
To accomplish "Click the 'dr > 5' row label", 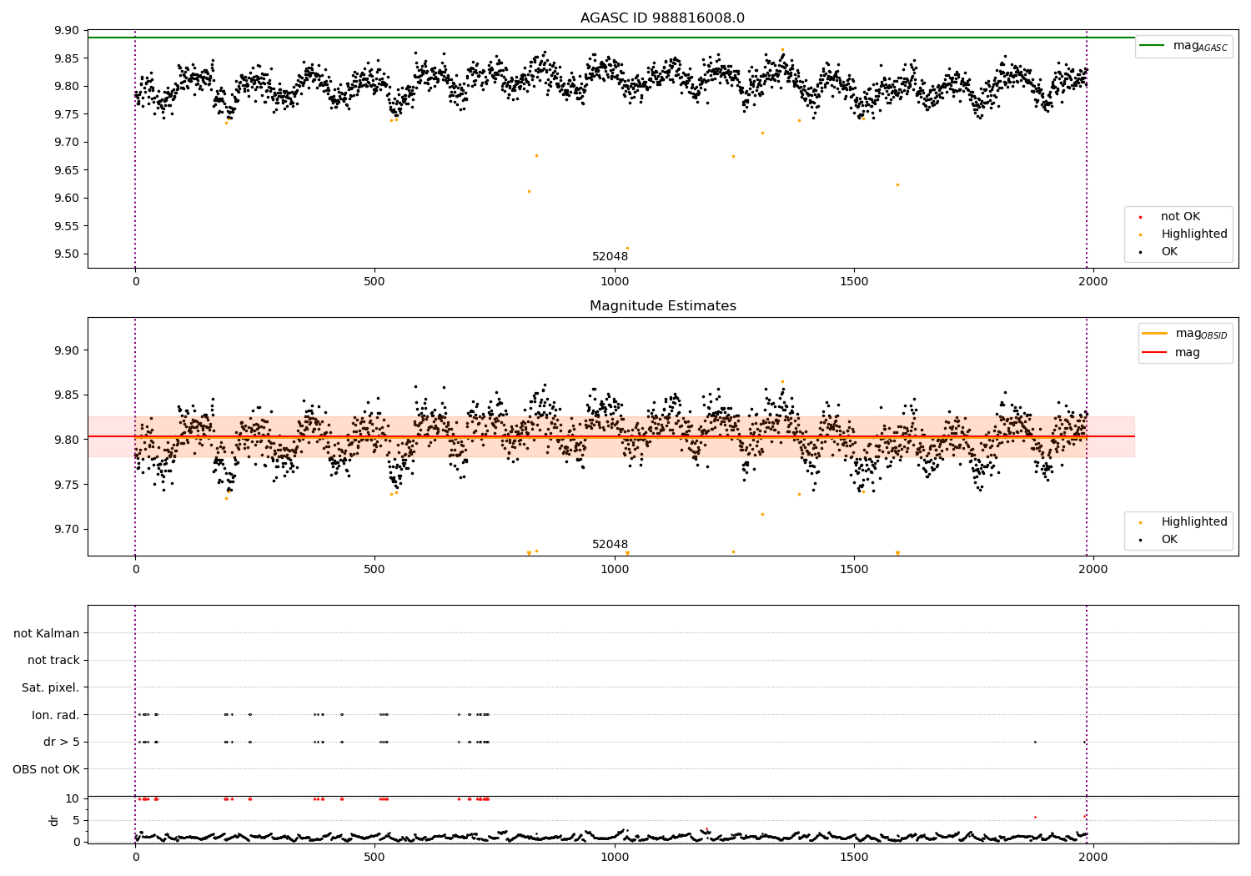I will tap(62, 743).
